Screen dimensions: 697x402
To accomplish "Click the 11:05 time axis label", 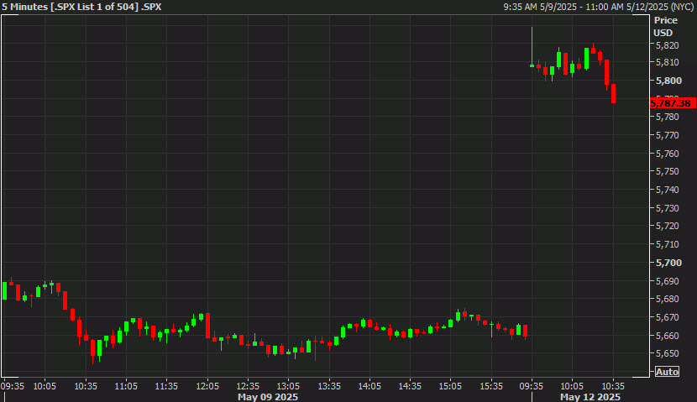I will point(126,386).
